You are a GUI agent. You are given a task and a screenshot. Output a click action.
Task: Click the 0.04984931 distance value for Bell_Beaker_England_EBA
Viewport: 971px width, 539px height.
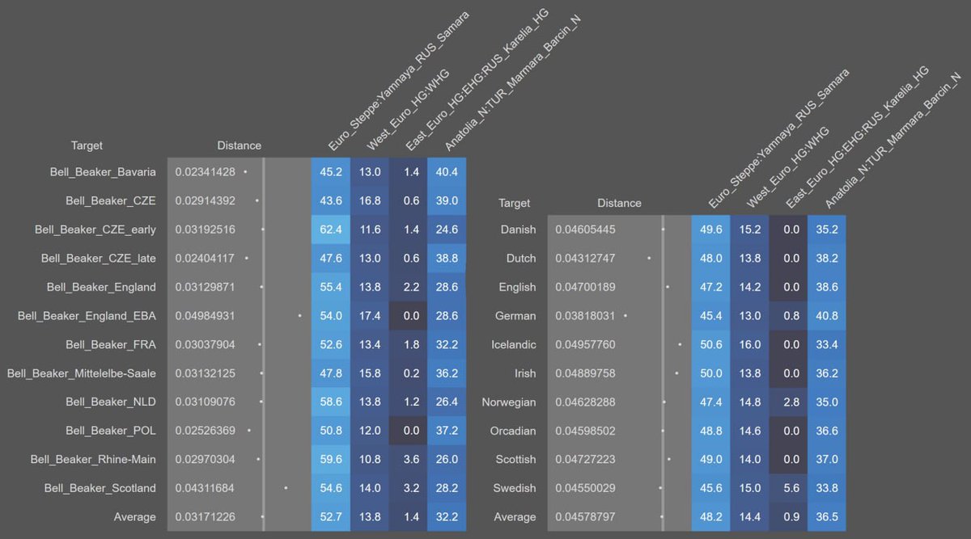coord(205,315)
